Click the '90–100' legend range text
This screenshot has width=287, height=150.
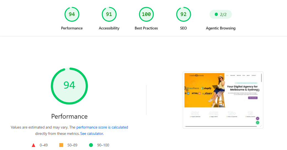pyautogui.click(x=103, y=145)
